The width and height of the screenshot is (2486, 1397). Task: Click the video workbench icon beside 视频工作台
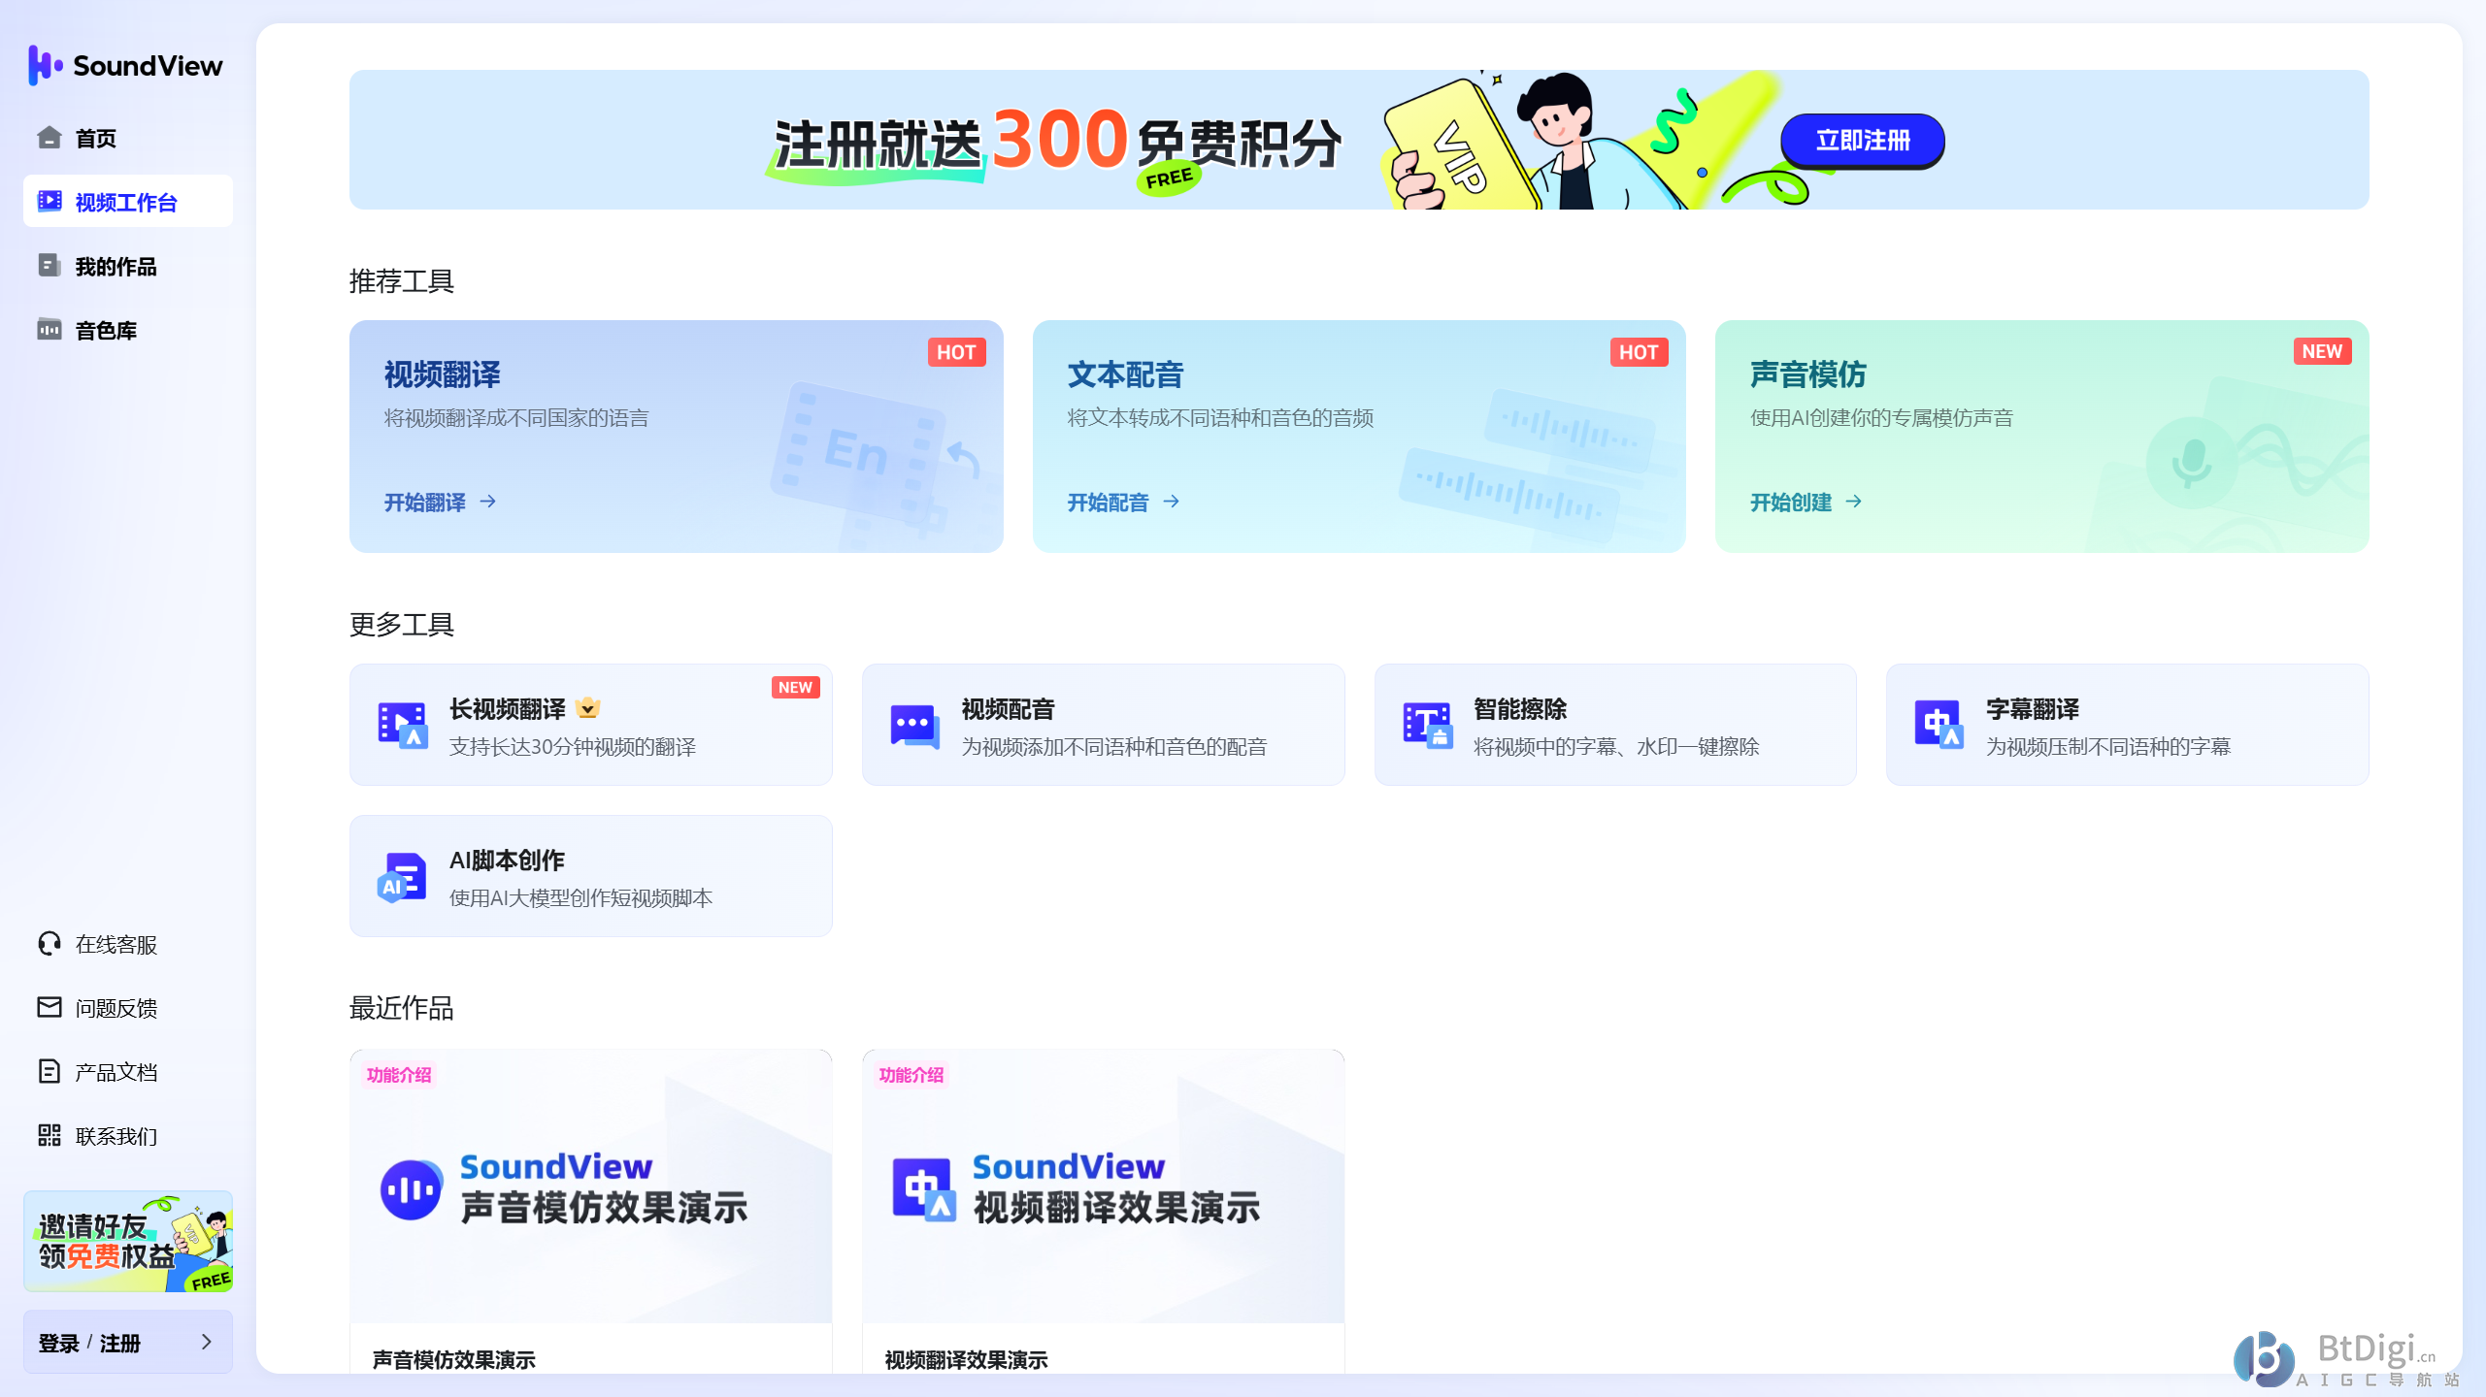click(50, 201)
